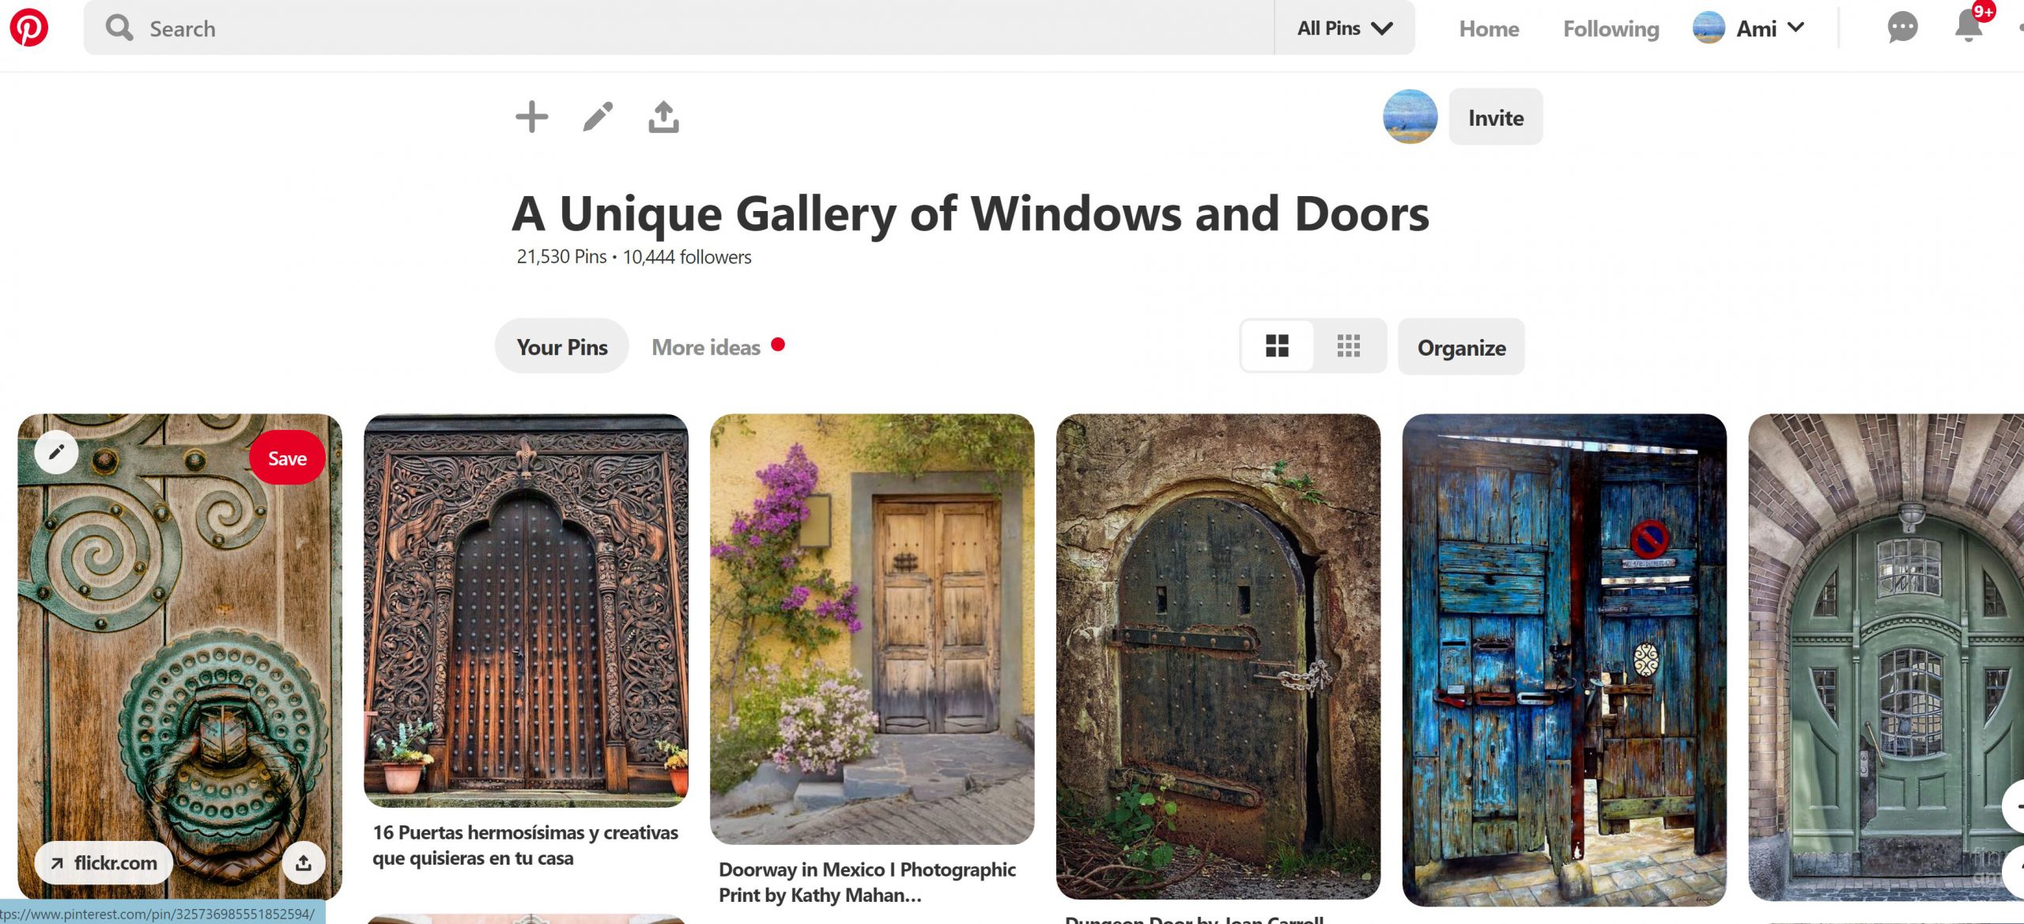Screen dimensions: 2024x924
Task: Open the messages speech bubble icon
Action: point(1902,28)
